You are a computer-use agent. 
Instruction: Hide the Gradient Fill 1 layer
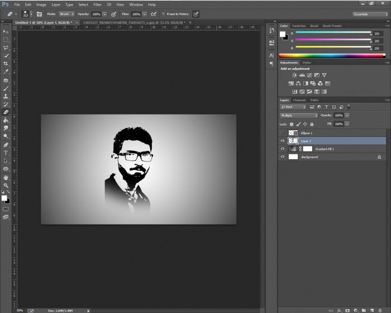point(283,149)
